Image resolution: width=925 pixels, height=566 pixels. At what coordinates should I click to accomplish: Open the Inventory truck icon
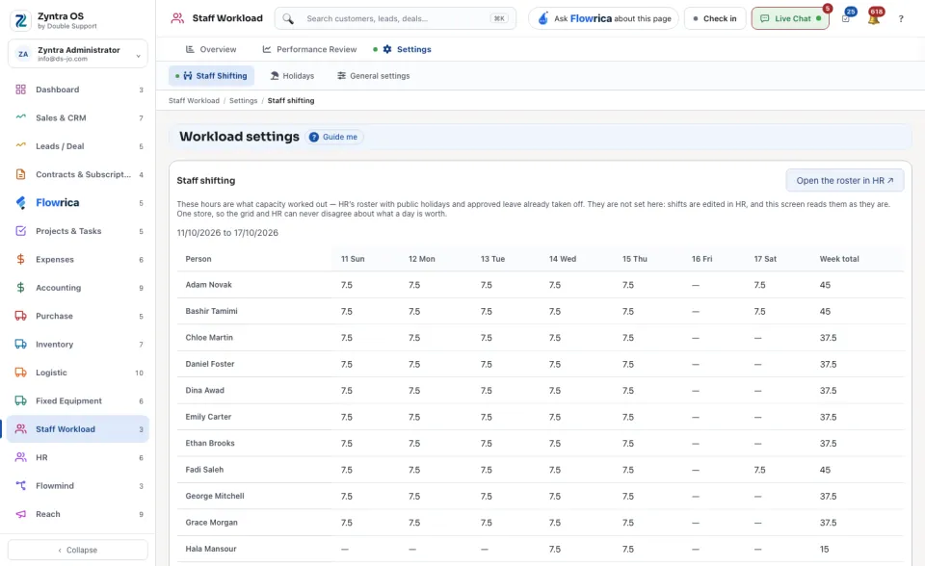click(20, 344)
